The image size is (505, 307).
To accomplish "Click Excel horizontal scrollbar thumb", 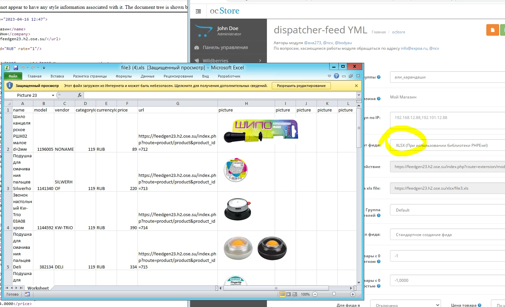I will [276, 288].
